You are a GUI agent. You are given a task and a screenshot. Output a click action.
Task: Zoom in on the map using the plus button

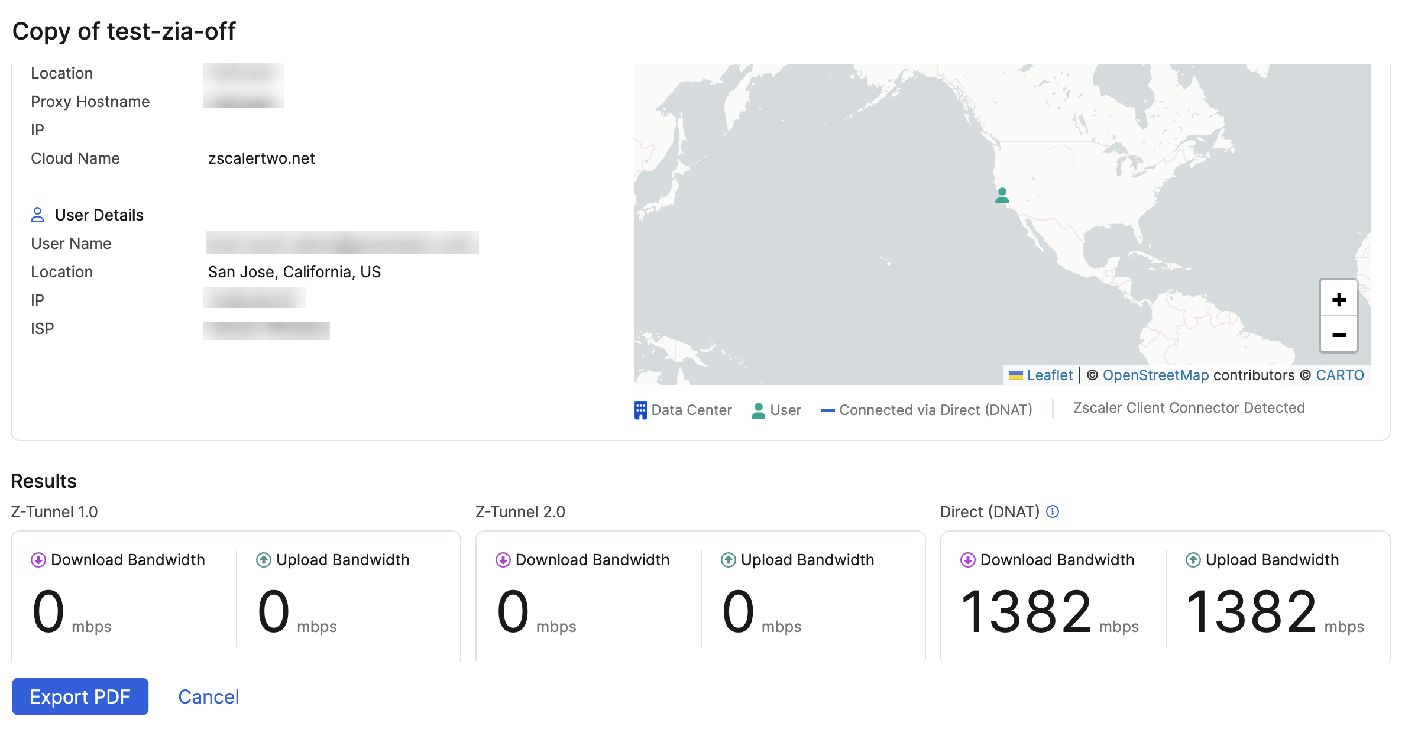[1338, 299]
